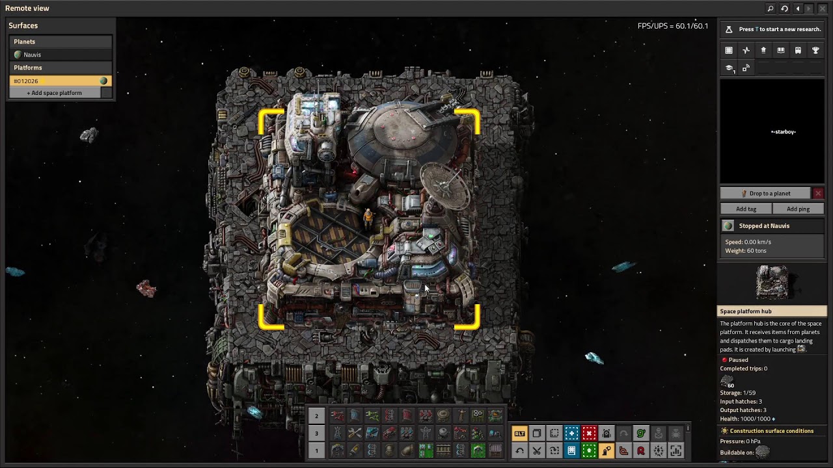Select Nauvis in Planets list

click(62, 55)
